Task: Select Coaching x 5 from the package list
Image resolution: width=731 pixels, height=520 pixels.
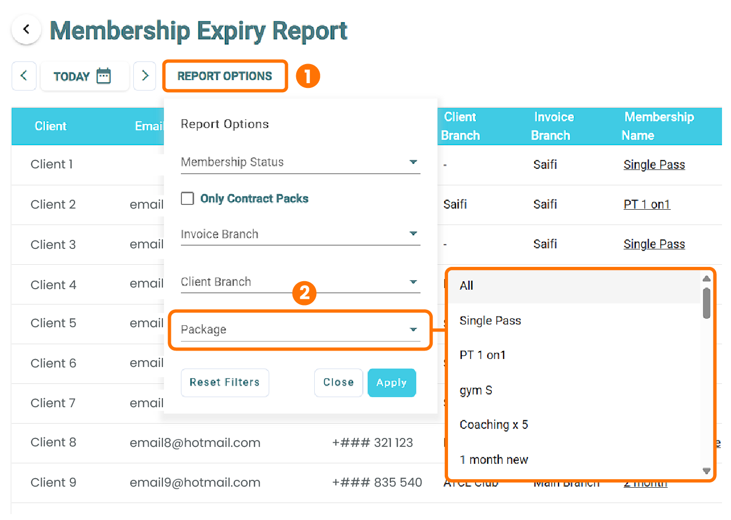Action: coord(494,424)
